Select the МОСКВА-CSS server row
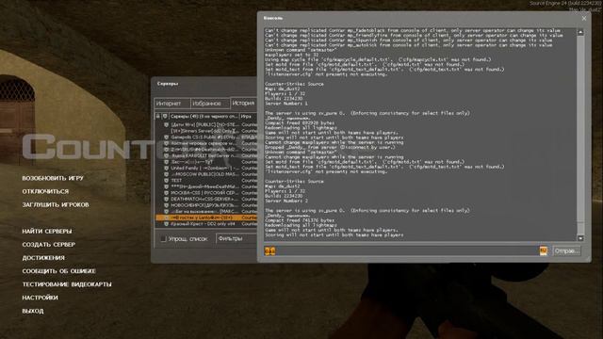Screen dimensions: 603x339 [206, 193]
